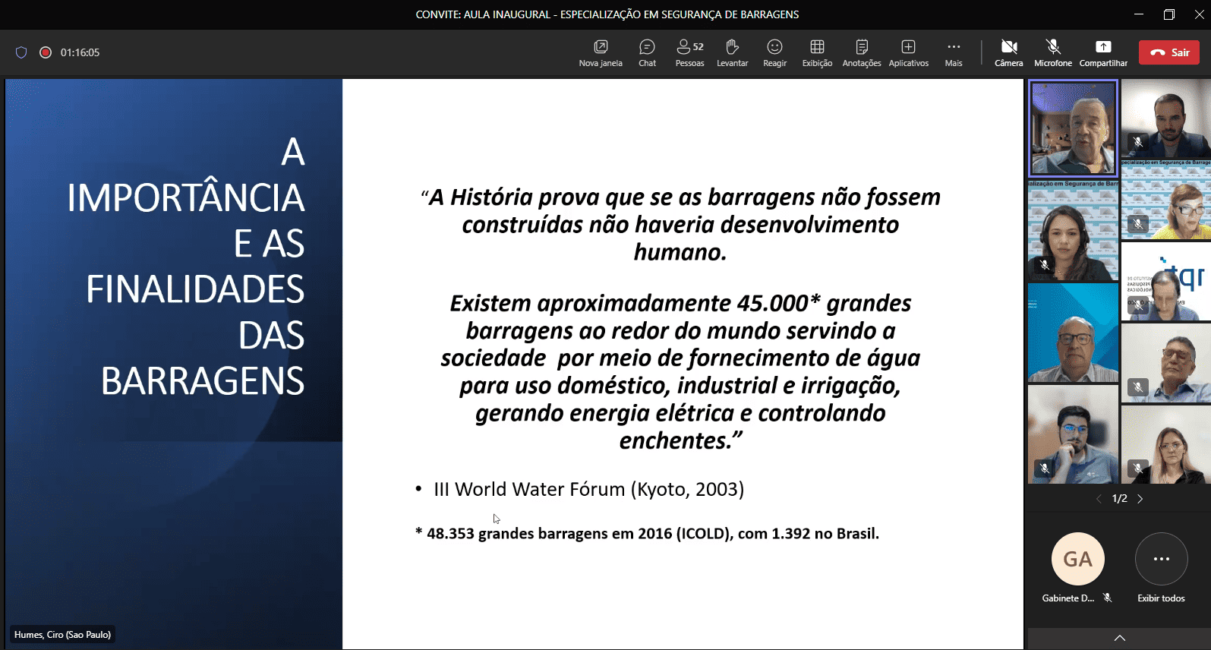Viewport: 1211px width, 650px height.
Task: Click the Humes, Ciro (Sao Paulo) presenter label
Action: point(62,635)
